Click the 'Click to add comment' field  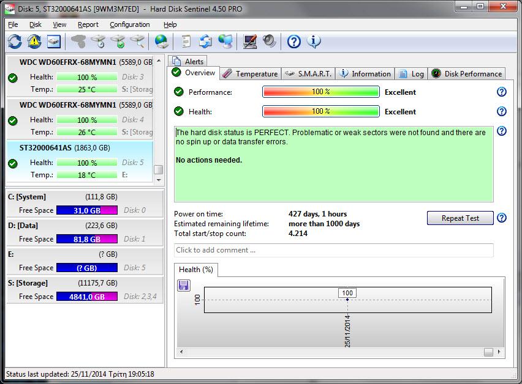click(333, 250)
